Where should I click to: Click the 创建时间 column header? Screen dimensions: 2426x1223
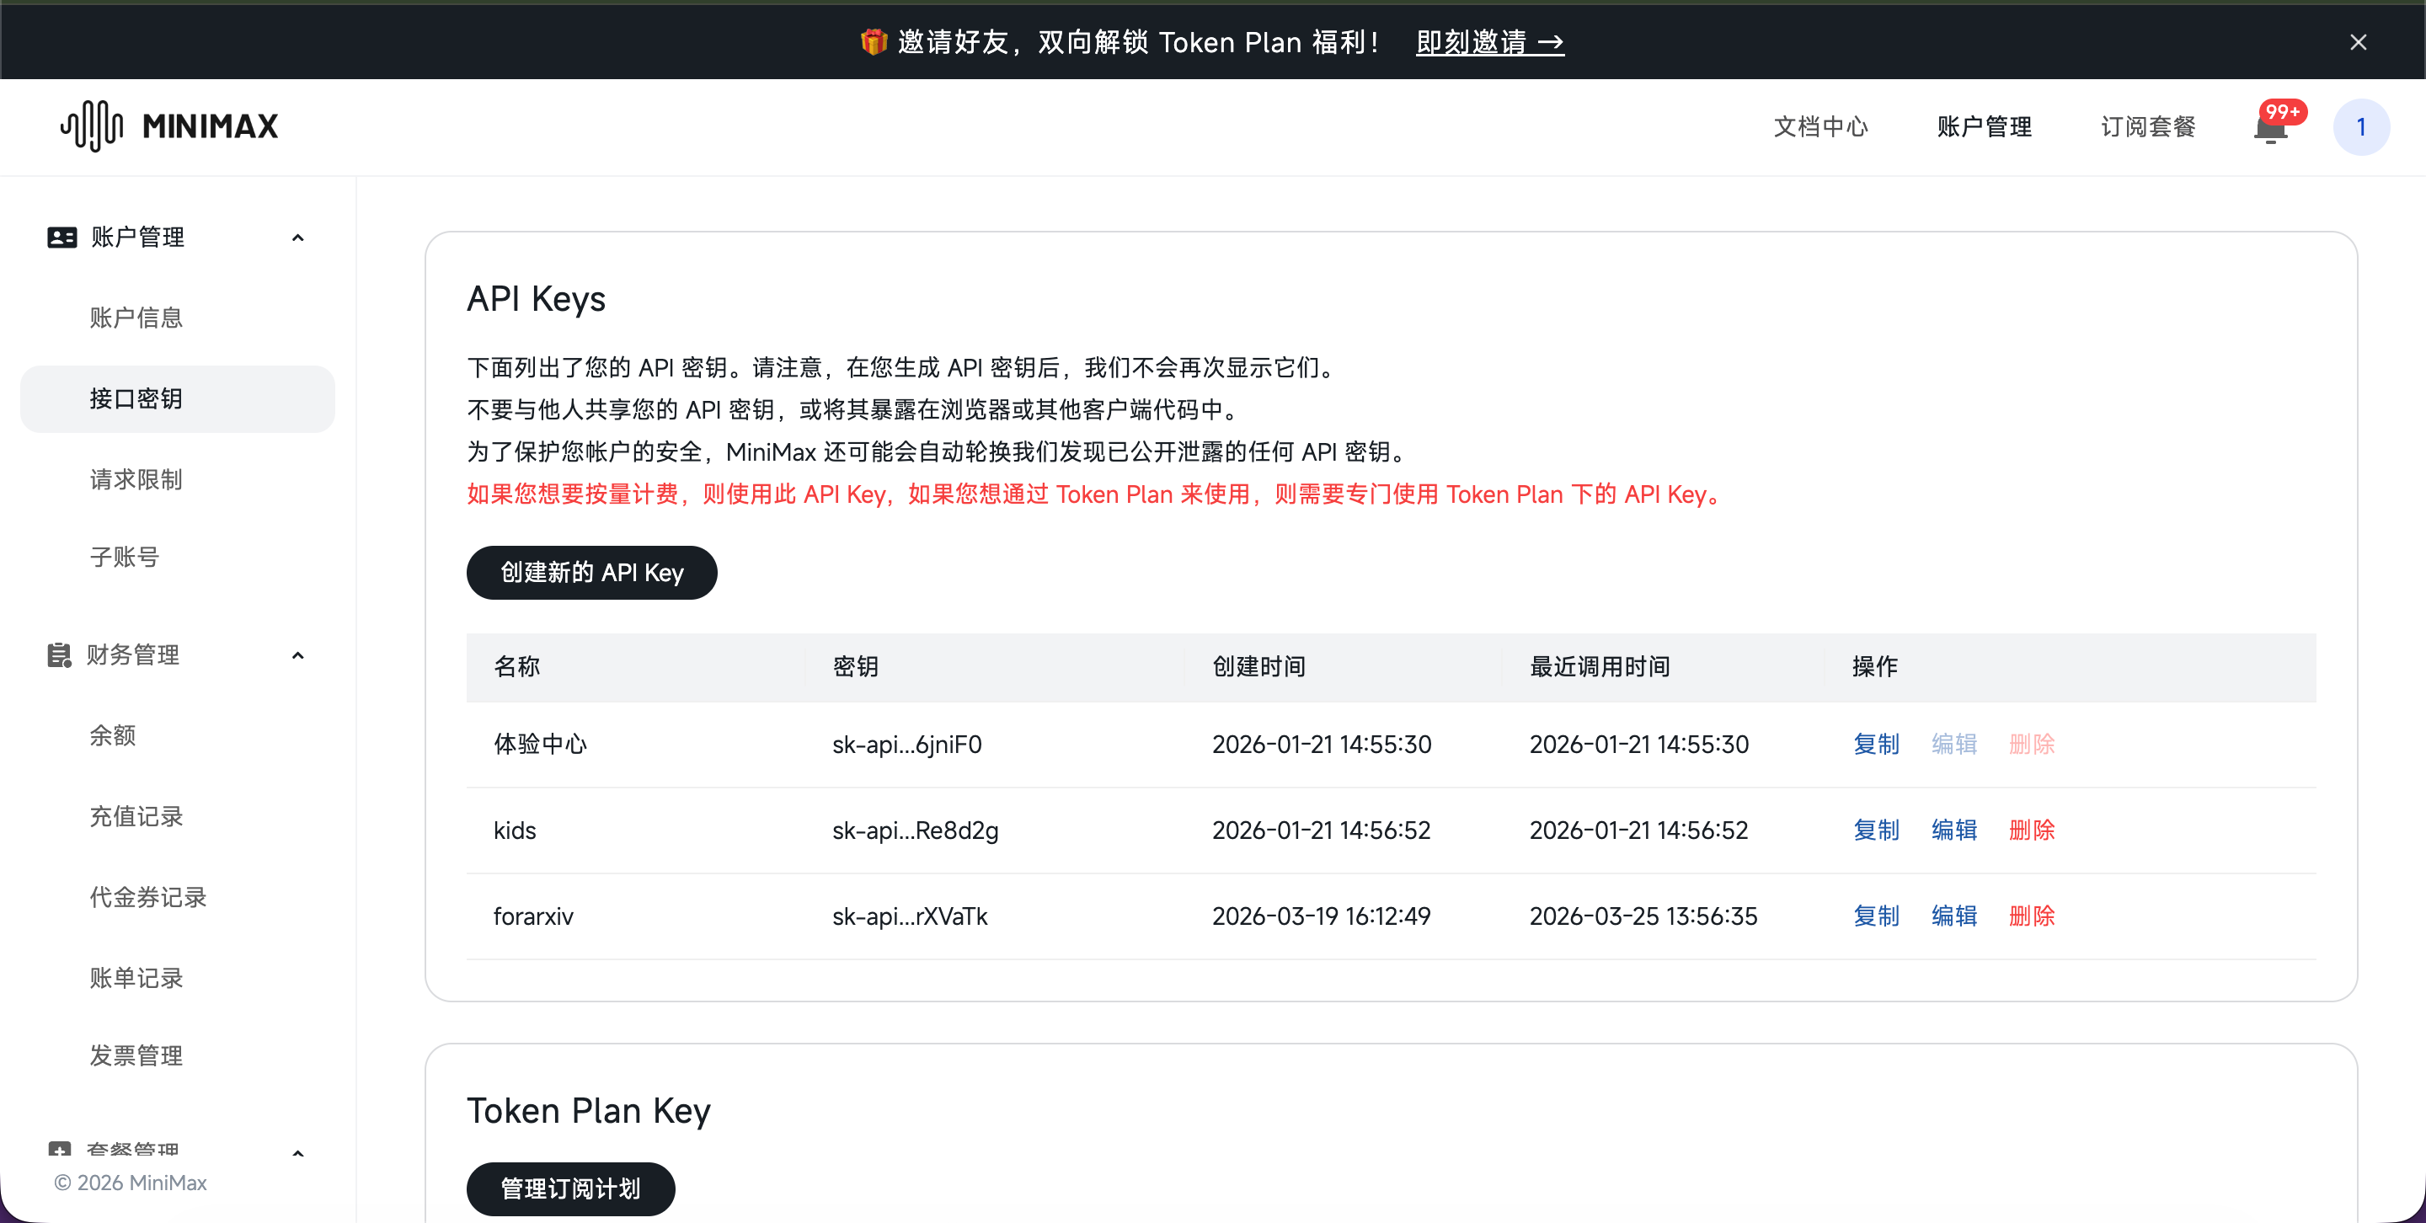click(x=1259, y=666)
